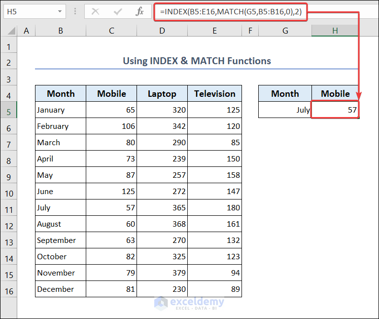Select column D header
Screen dimensions: 379x319
click(162, 31)
